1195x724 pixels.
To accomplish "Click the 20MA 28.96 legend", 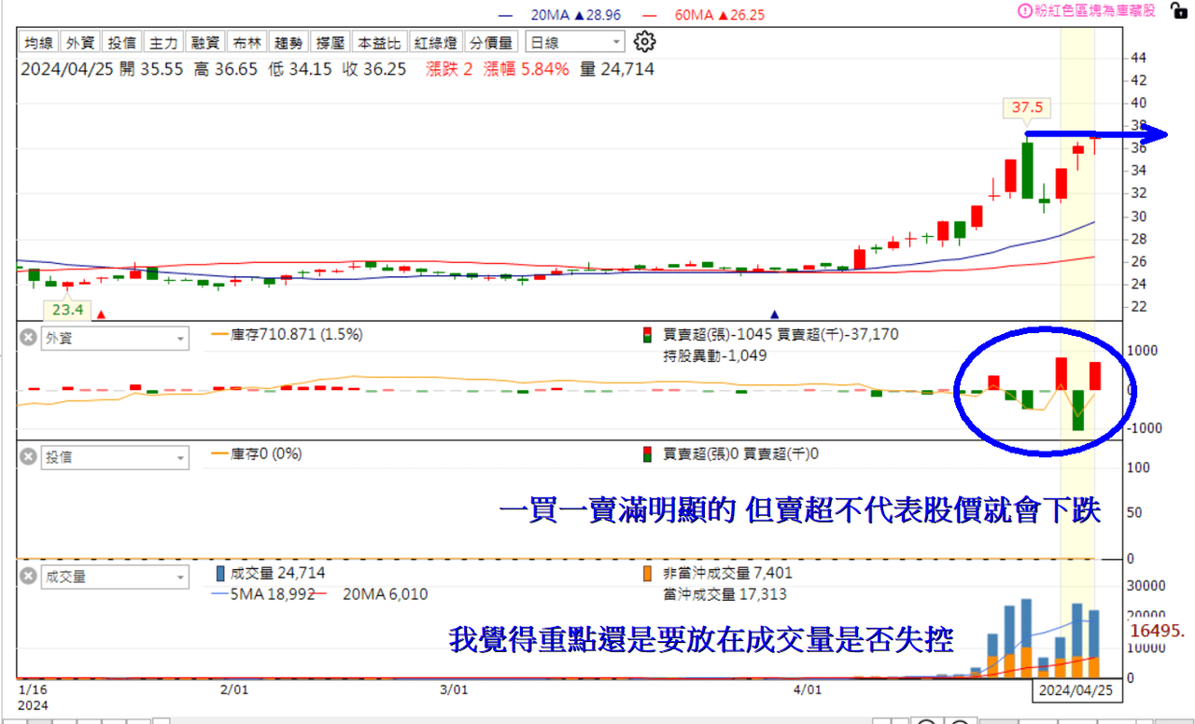I will (x=560, y=15).
